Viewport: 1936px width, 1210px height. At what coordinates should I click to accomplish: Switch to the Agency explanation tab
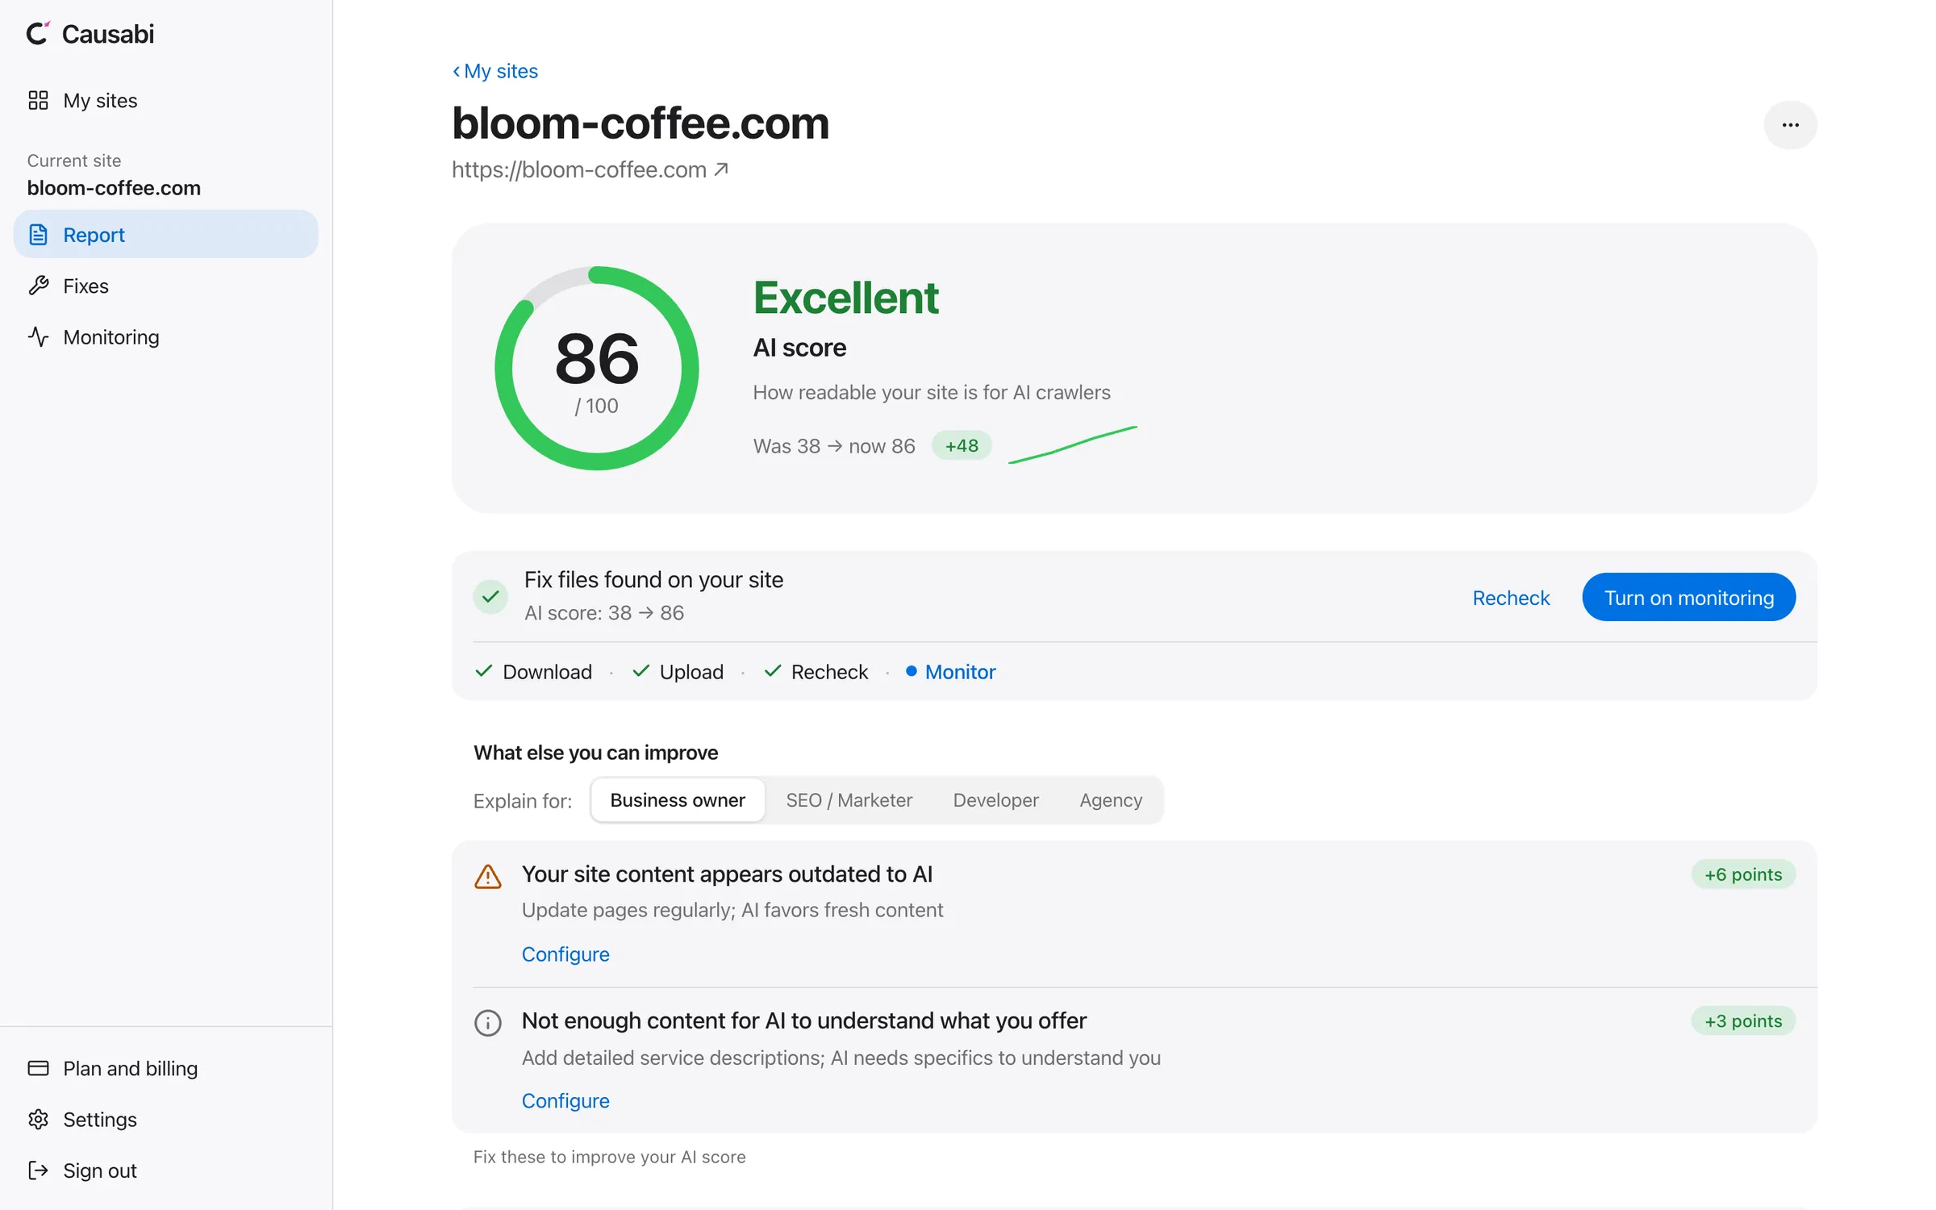tap(1111, 799)
